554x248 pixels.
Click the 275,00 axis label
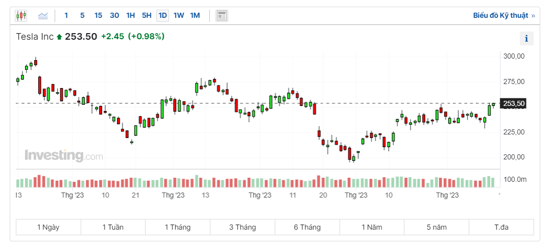tap(514, 81)
